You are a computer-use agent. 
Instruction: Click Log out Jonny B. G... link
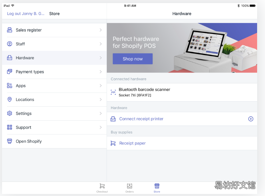26,14
